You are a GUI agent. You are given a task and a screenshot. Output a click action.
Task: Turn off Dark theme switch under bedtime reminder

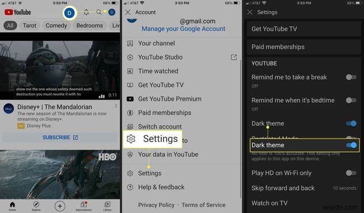pyautogui.click(x=351, y=124)
